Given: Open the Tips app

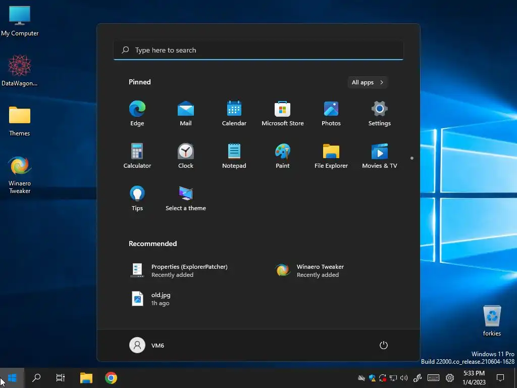Looking at the screenshot, I should click(137, 199).
